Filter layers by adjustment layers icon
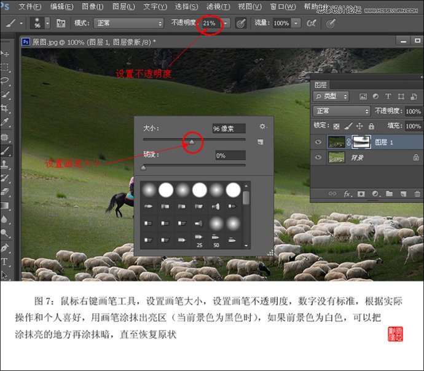The width and height of the screenshot is (424, 371). (x=375, y=97)
